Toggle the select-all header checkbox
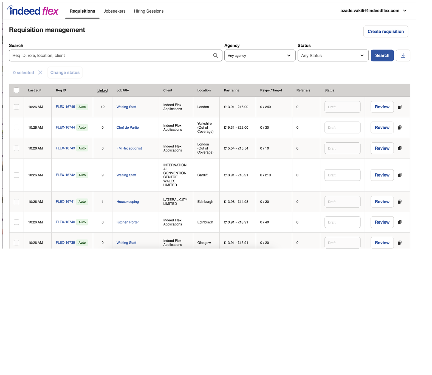432x375 pixels. pos(16,90)
